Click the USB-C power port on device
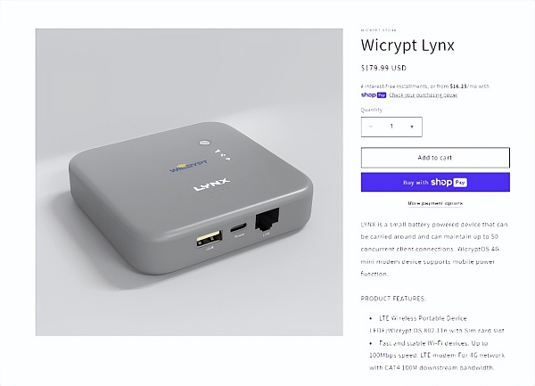This screenshot has height=386, width=535. 238,227
